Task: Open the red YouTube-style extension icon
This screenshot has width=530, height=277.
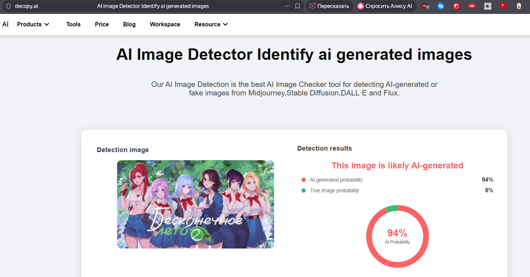Action: [503, 6]
